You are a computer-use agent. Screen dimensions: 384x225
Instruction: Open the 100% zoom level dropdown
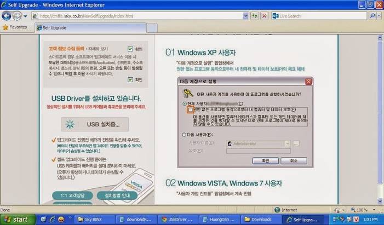pos(374,210)
